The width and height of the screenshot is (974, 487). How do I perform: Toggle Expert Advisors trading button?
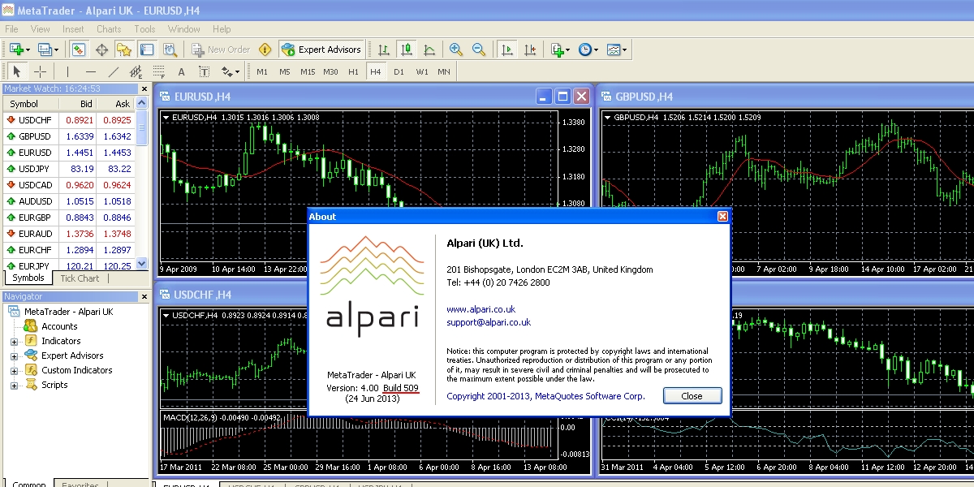pyautogui.click(x=321, y=50)
